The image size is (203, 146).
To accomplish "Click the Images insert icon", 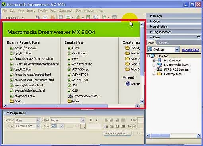I will (x=68, y=17).
